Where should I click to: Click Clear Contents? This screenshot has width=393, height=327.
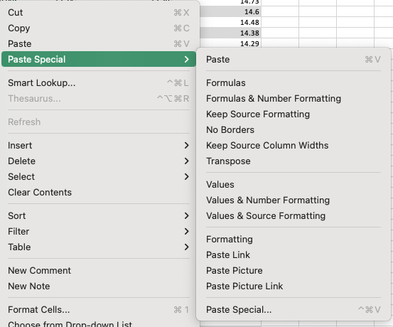(x=99, y=193)
